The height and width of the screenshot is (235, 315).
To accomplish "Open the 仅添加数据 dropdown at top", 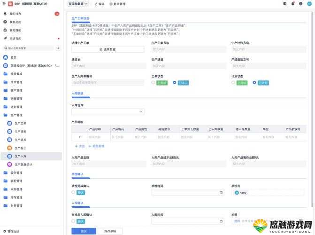I will tap(78, 4).
